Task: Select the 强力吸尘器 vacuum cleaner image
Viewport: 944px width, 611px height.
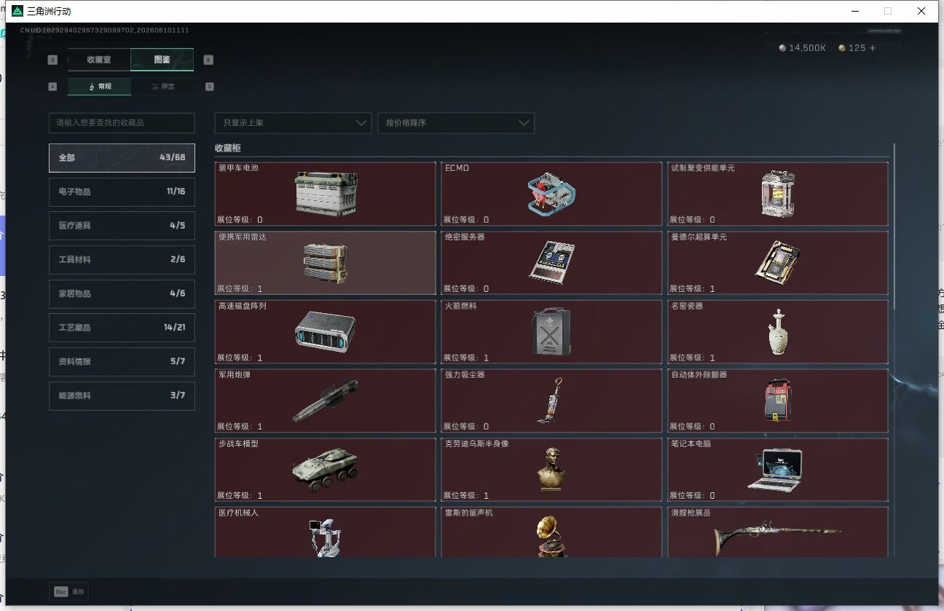Action: [x=551, y=401]
